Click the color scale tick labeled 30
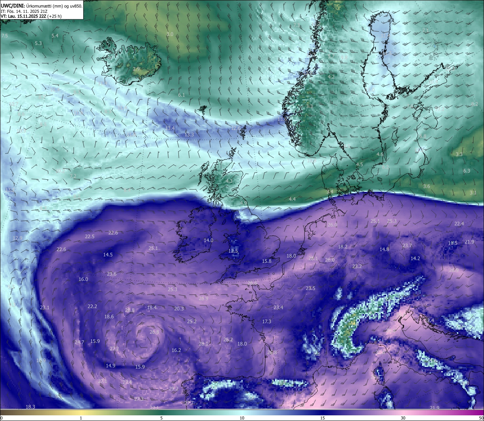This screenshot has height=421, width=484. 403,418
